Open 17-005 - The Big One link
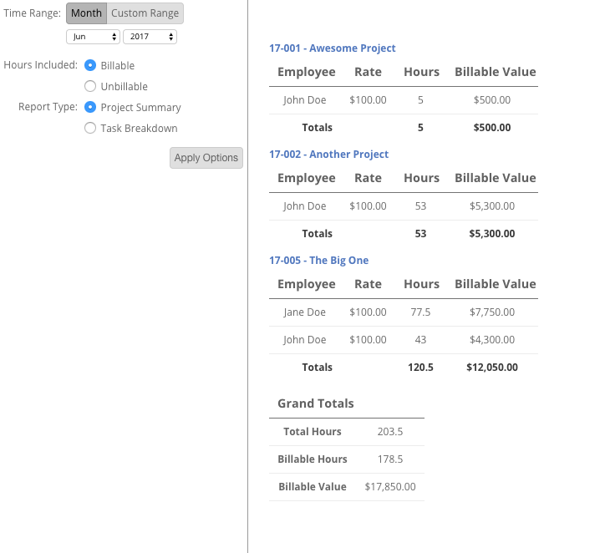 [x=318, y=261]
